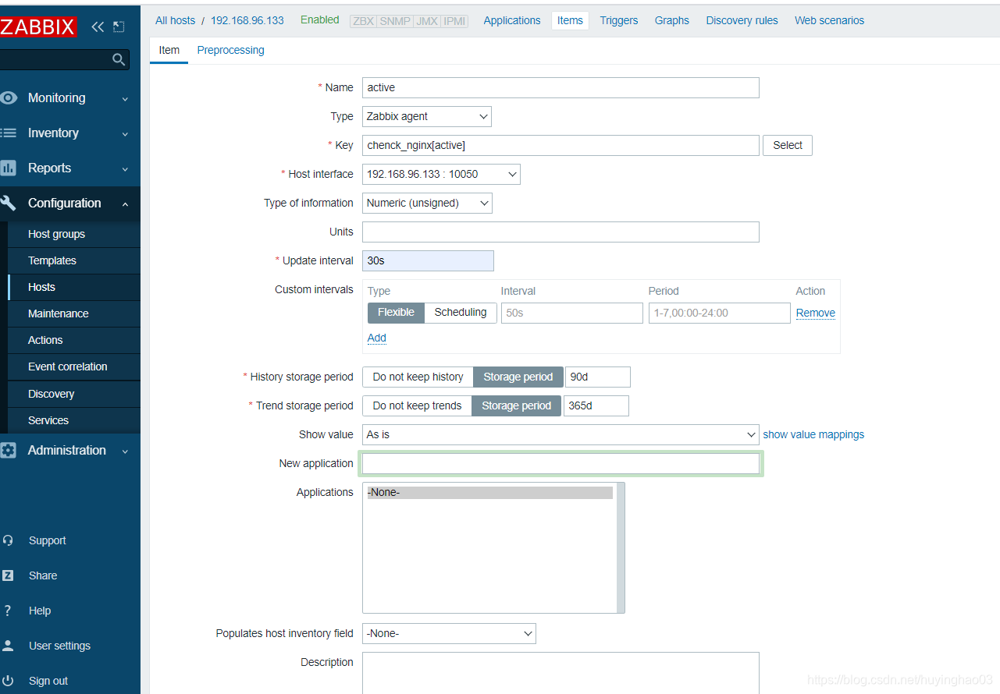Open the Type dropdown showing Zabbix agent

tap(427, 116)
